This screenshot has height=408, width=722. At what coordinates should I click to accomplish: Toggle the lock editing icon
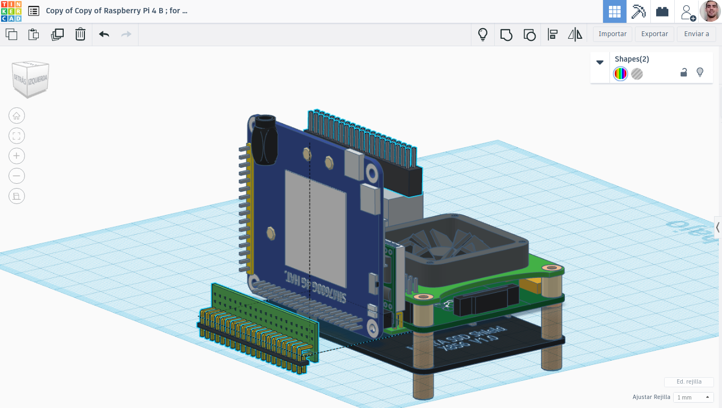point(684,73)
